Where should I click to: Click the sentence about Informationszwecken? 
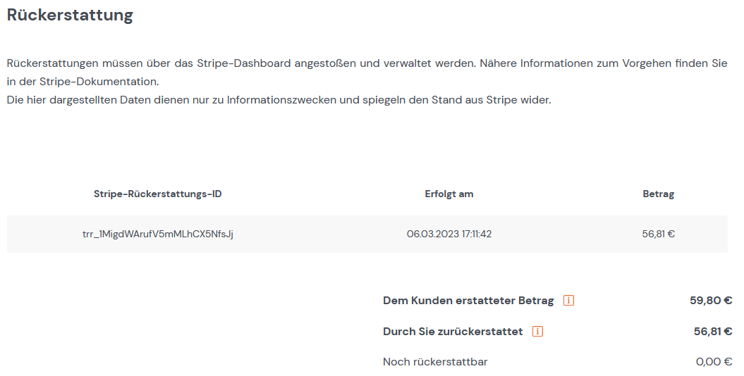click(279, 100)
